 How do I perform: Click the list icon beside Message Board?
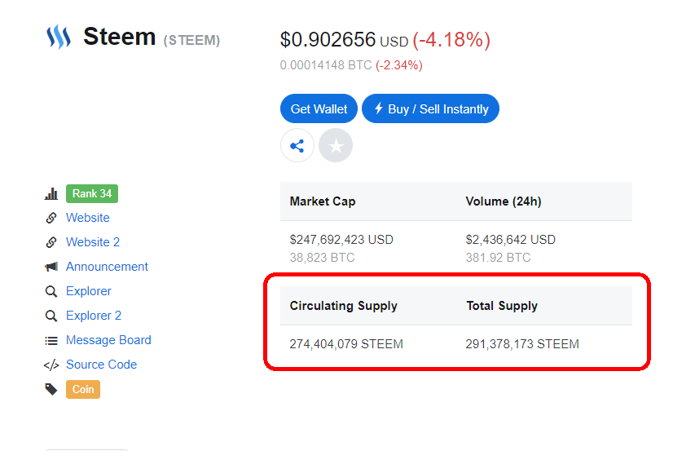[51, 341]
